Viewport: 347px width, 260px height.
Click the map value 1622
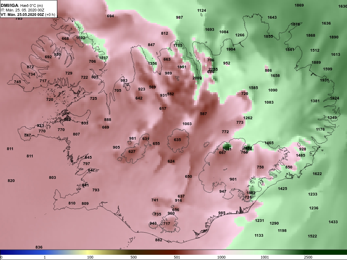pos(317,174)
